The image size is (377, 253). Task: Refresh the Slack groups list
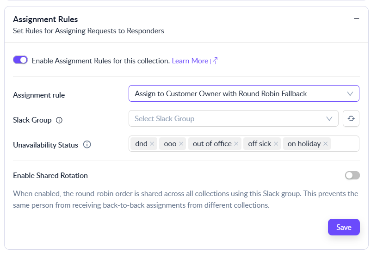[351, 118]
